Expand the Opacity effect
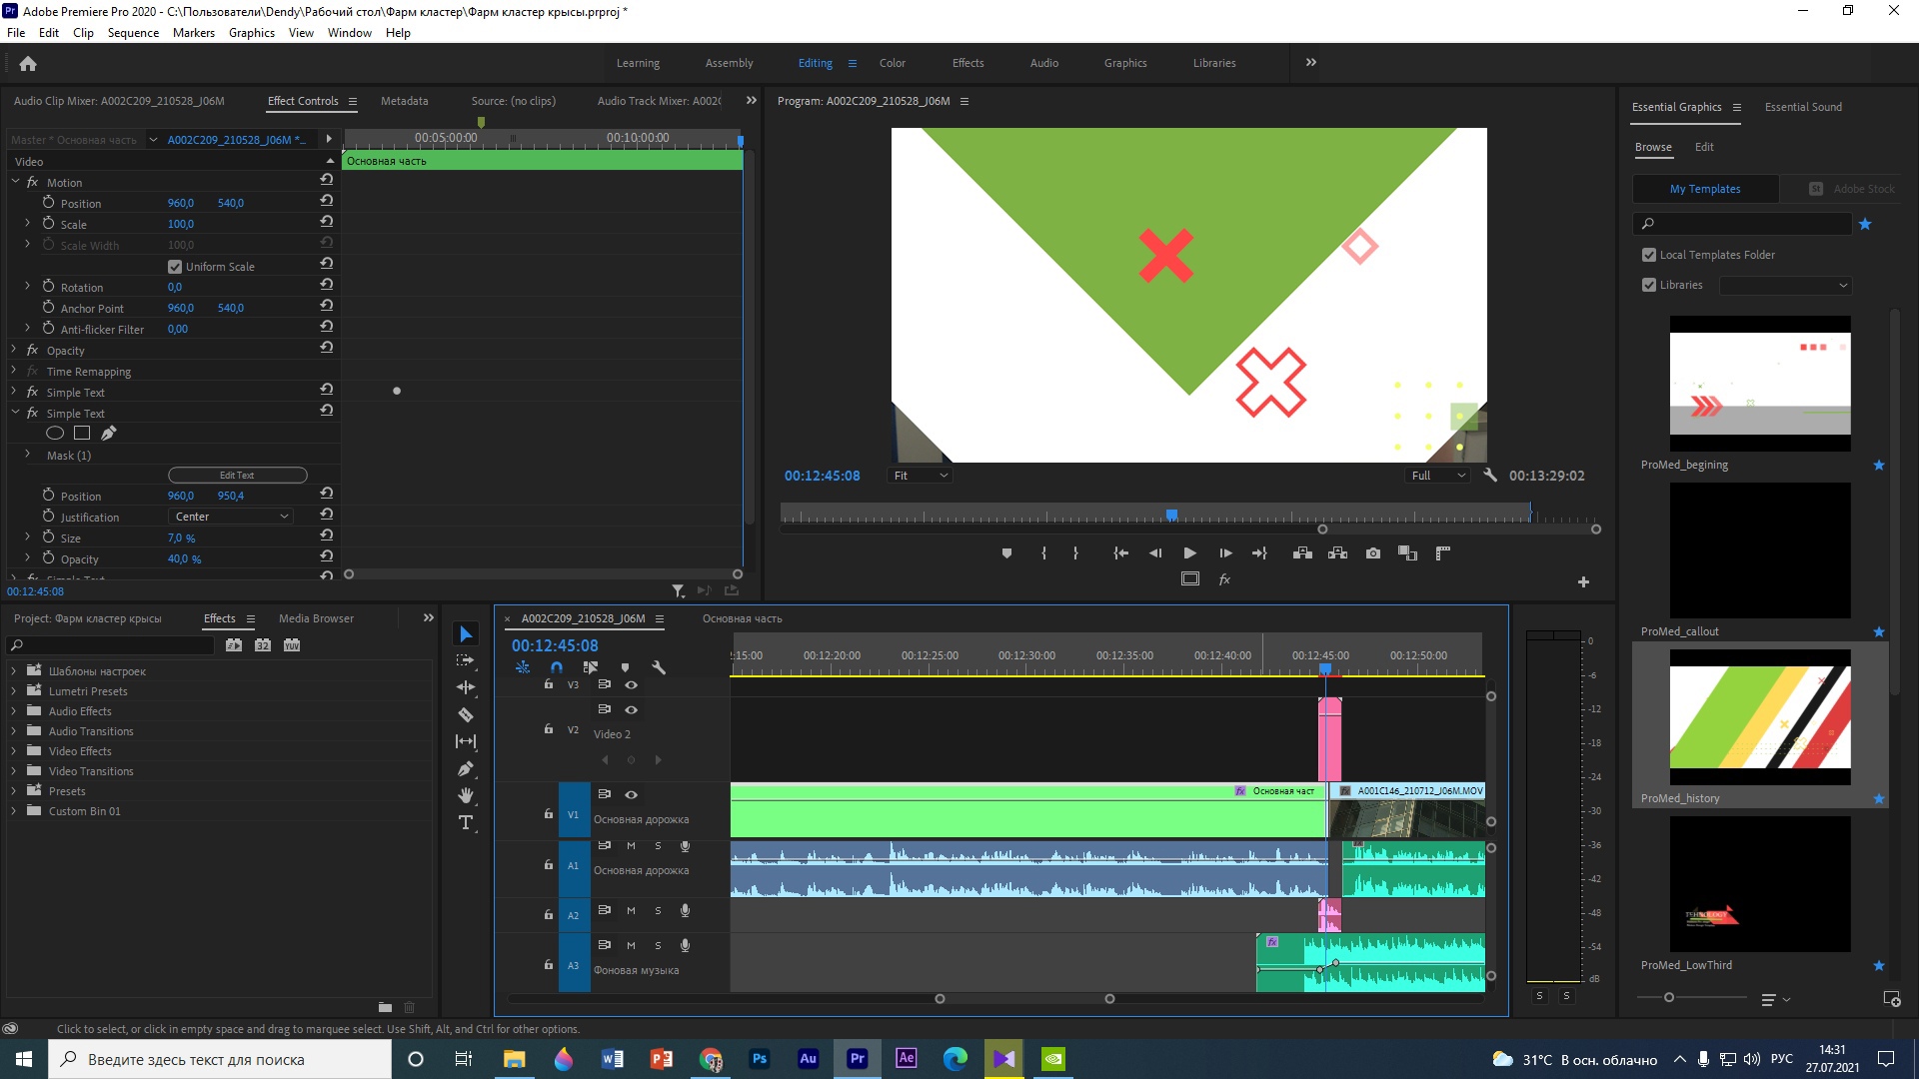This screenshot has height=1079, width=1919. click(x=15, y=350)
